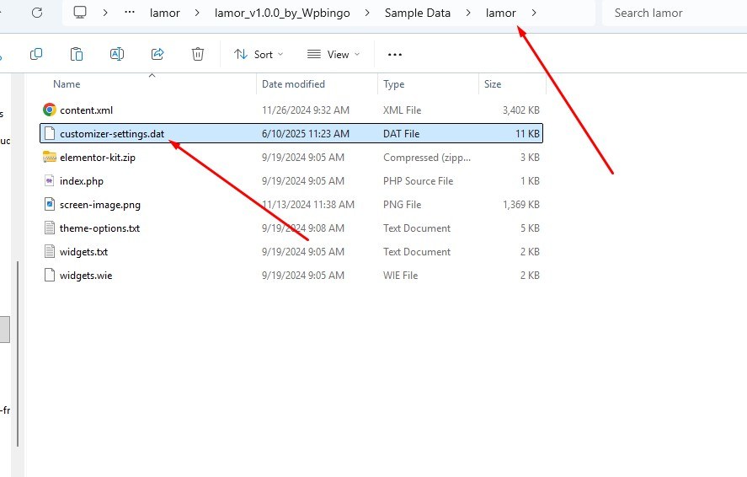Screen dimensions: 747x477
Task: Click the Copy icon in toolbar
Action: click(x=36, y=54)
